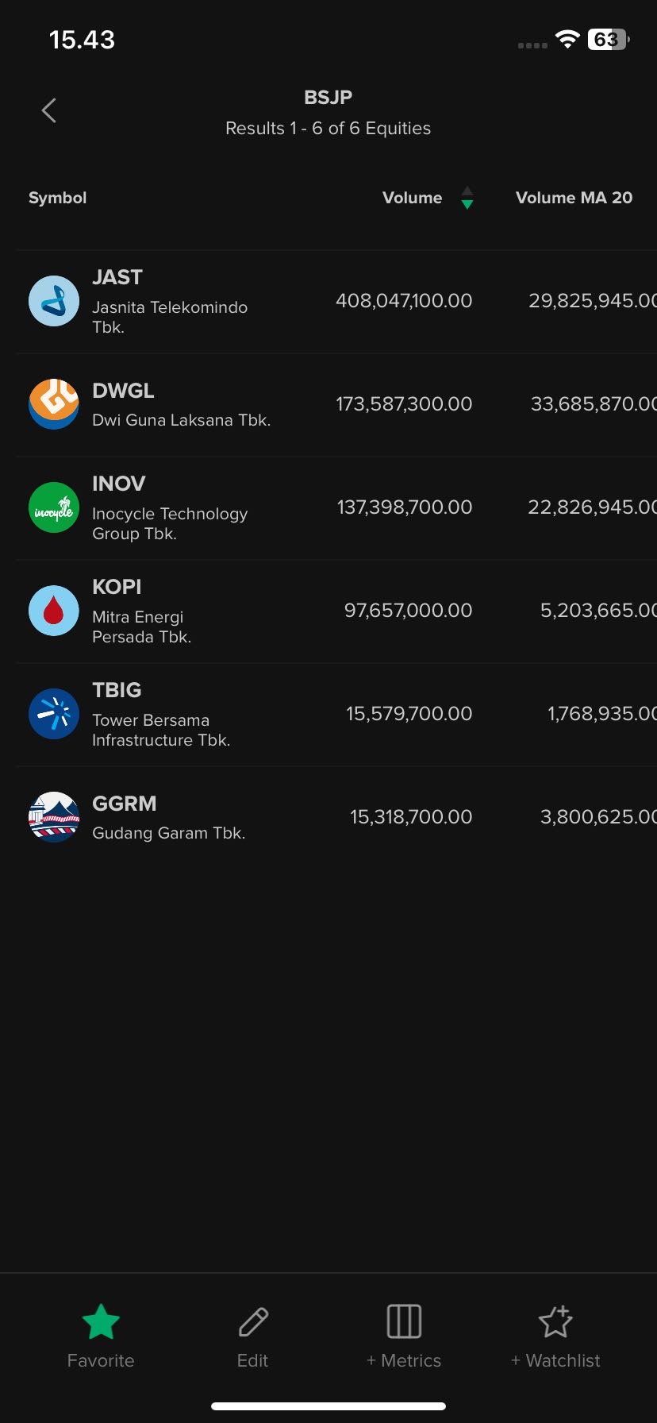Tap the Wi-Fi status icon
This screenshot has width=657, height=1423.
point(567,39)
